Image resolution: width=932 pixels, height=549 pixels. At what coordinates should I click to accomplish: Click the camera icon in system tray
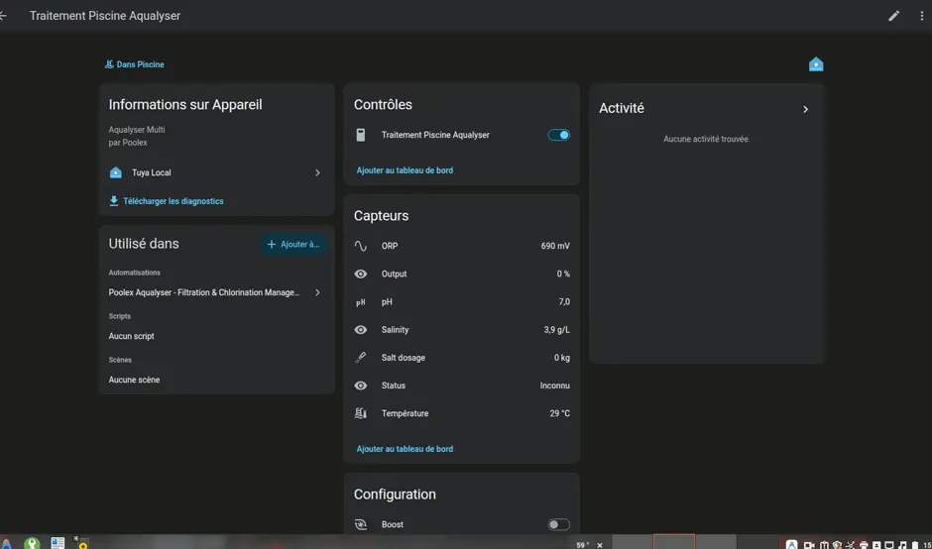click(809, 545)
